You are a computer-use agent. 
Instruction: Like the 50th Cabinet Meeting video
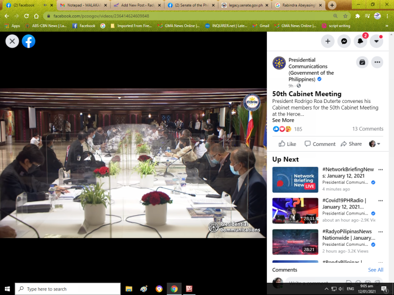click(x=287, y=144)
